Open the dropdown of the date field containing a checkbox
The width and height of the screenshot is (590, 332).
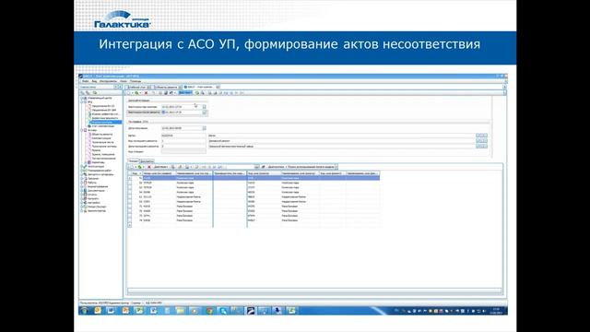tap(205, 113)
